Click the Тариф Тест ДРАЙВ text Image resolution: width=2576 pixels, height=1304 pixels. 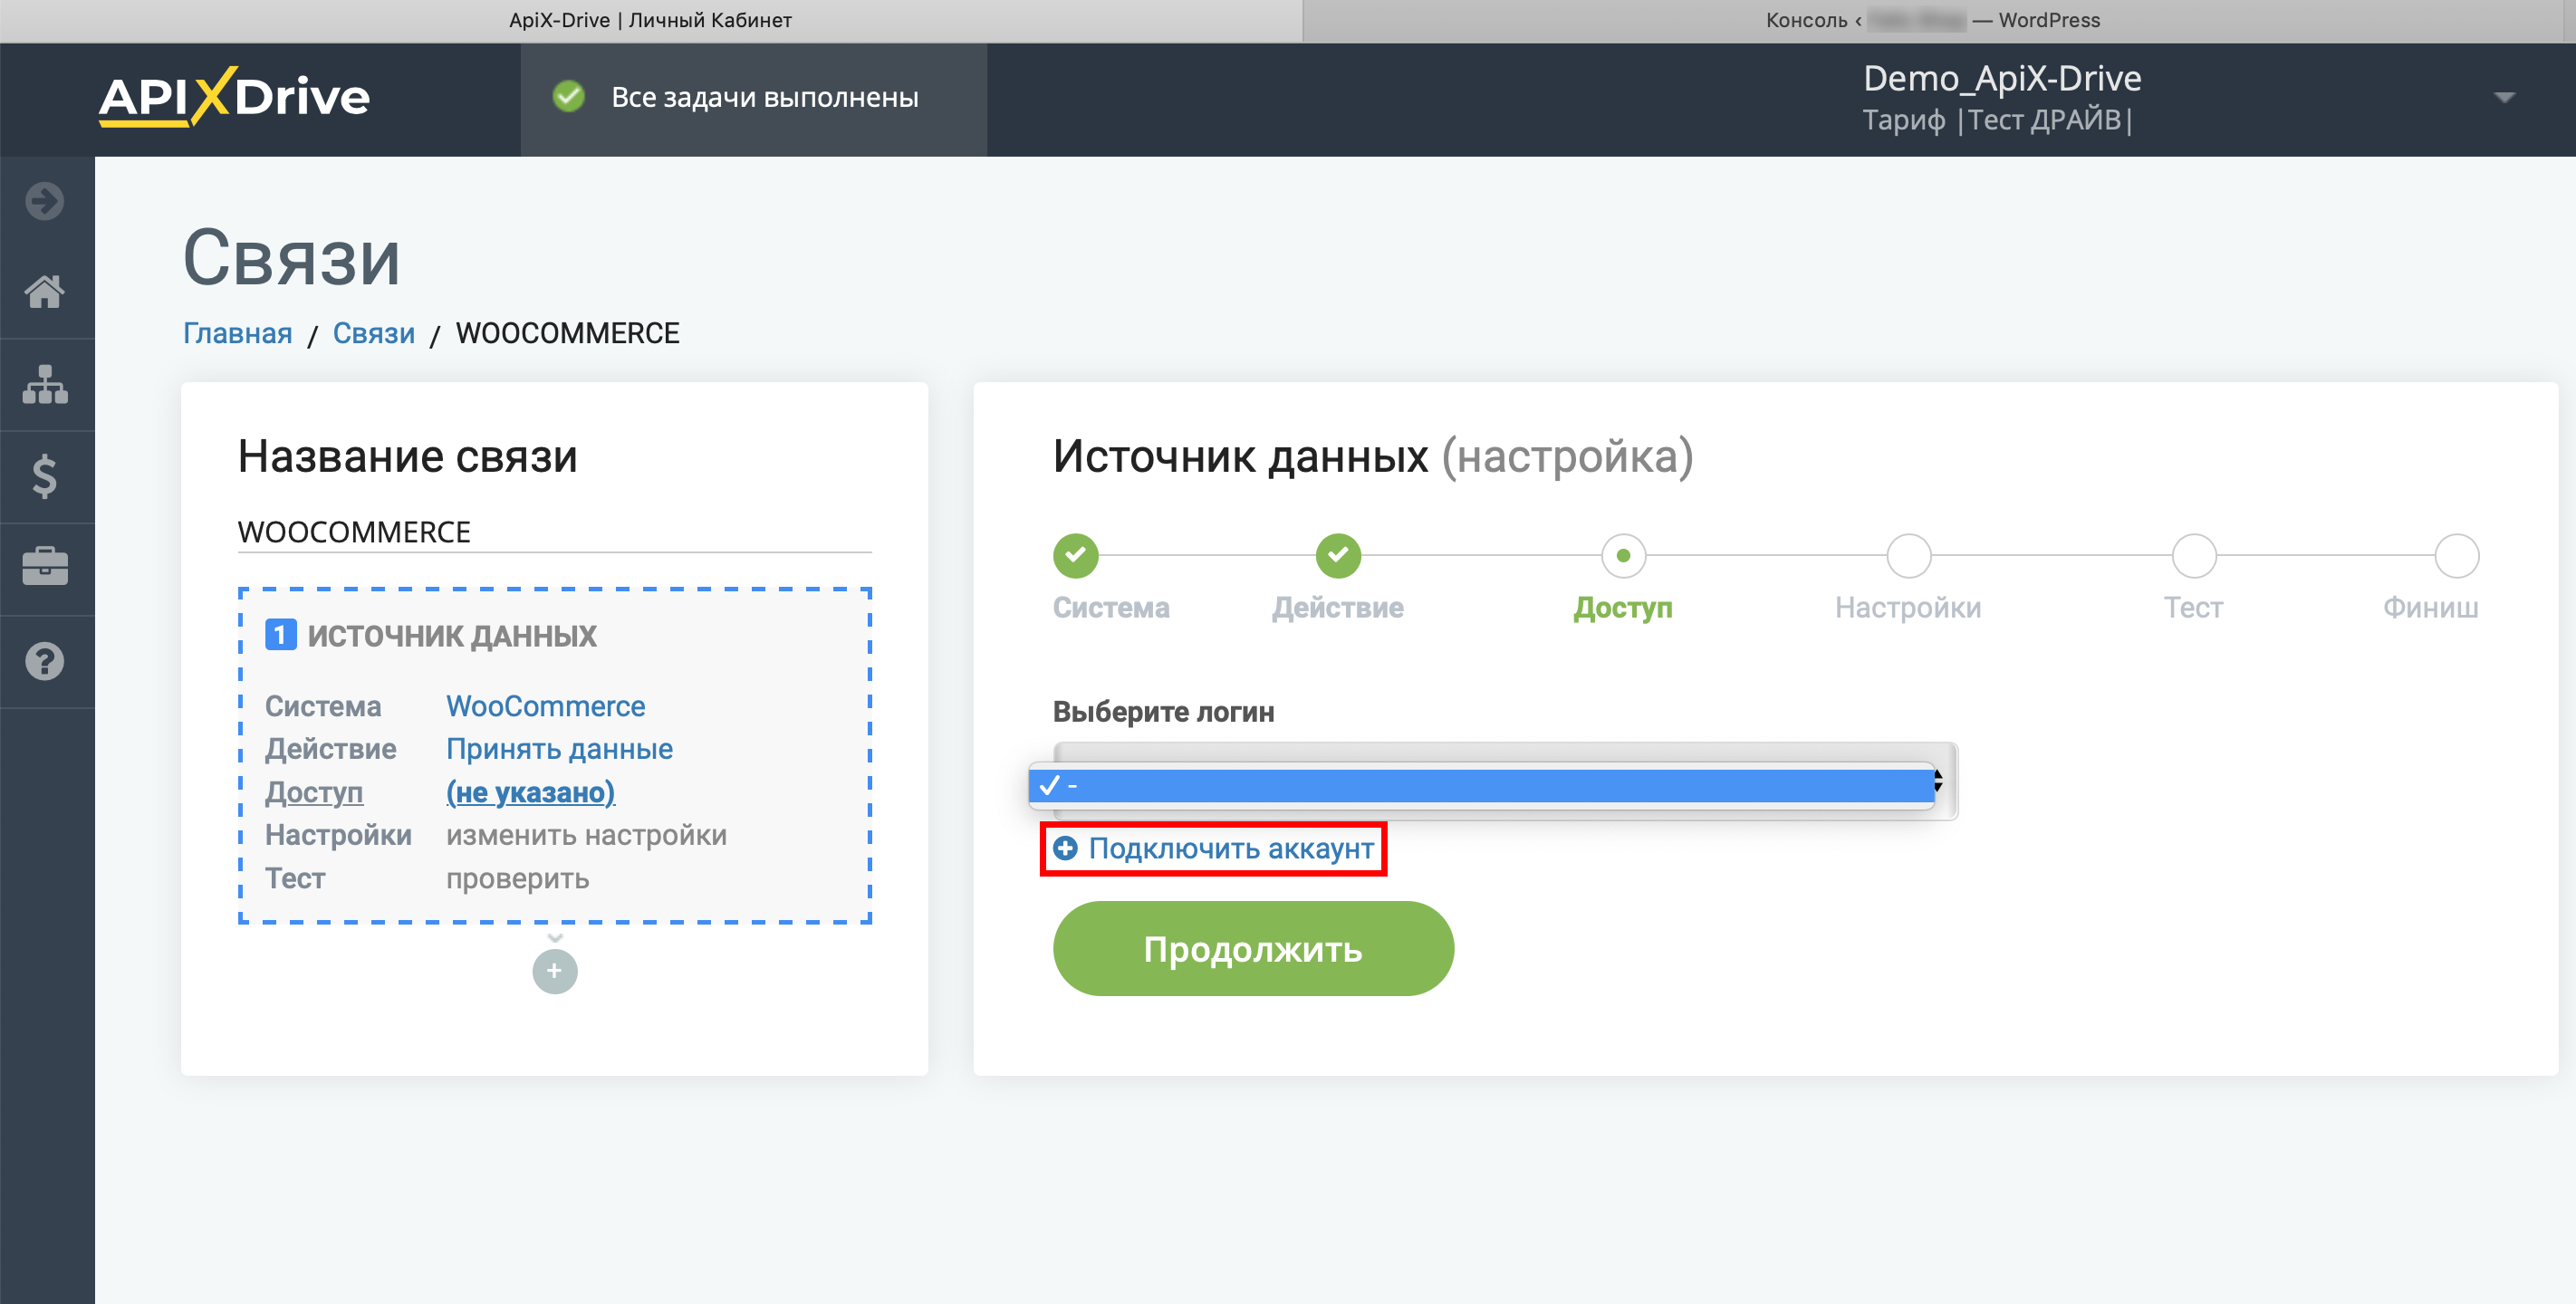[1998, 120]
